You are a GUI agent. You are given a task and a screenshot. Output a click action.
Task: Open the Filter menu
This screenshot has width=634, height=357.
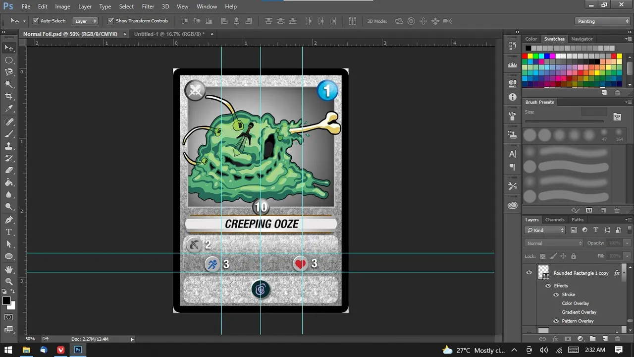pos(148,6)
